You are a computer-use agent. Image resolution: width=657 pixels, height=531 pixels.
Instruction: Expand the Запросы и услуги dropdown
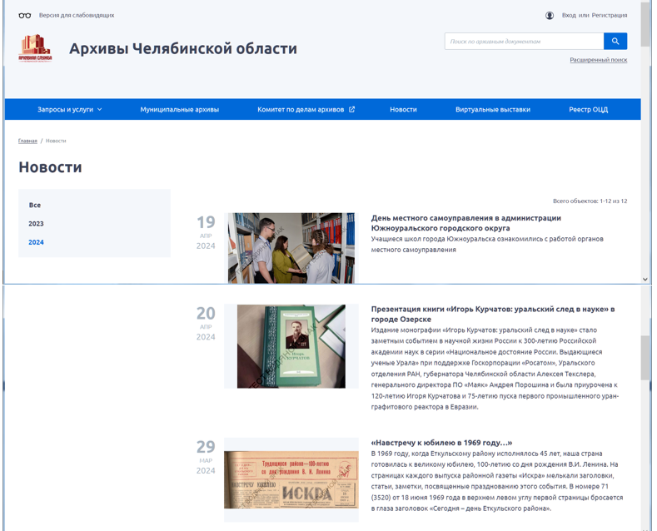point(70,109)
